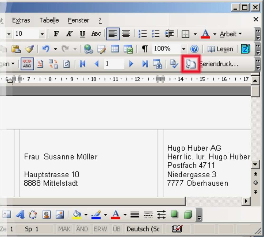This screenshot has width=264, height=237.
Task: Open the zoom level dropdown
Action: point(184,49)
